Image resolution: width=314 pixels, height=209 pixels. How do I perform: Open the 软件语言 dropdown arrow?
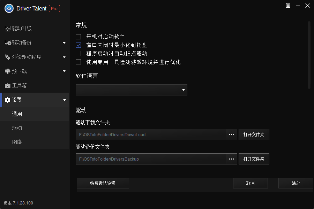pyautogui.click(x=184, y=90)
